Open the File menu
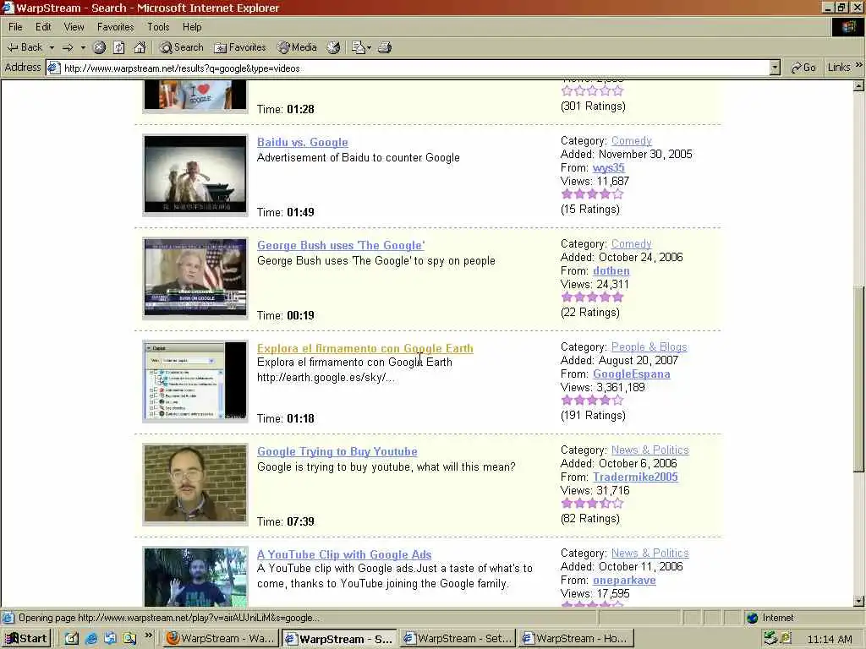 [15, 27]
